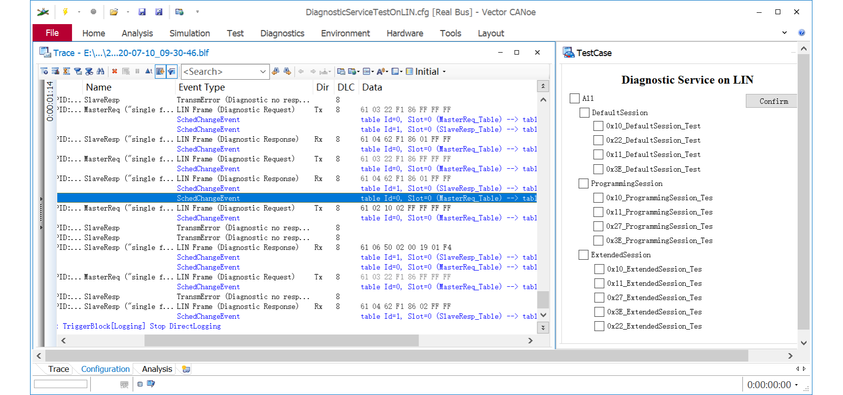Click the Data column header in Trace
Viewport: 843px width, 395px height.
pos(372,87)
